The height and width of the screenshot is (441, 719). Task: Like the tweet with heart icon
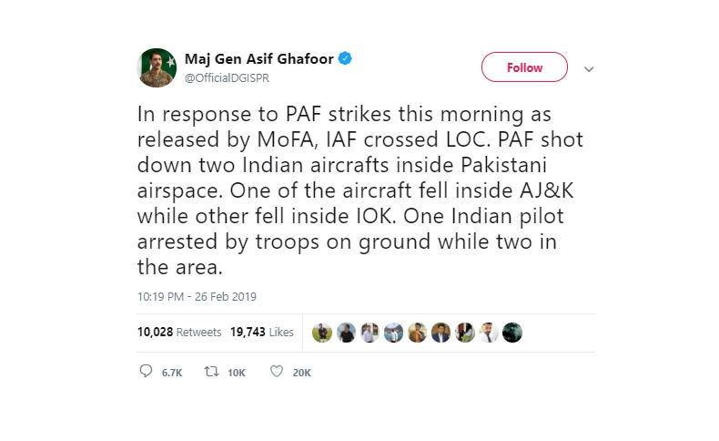tap(277, 372)
